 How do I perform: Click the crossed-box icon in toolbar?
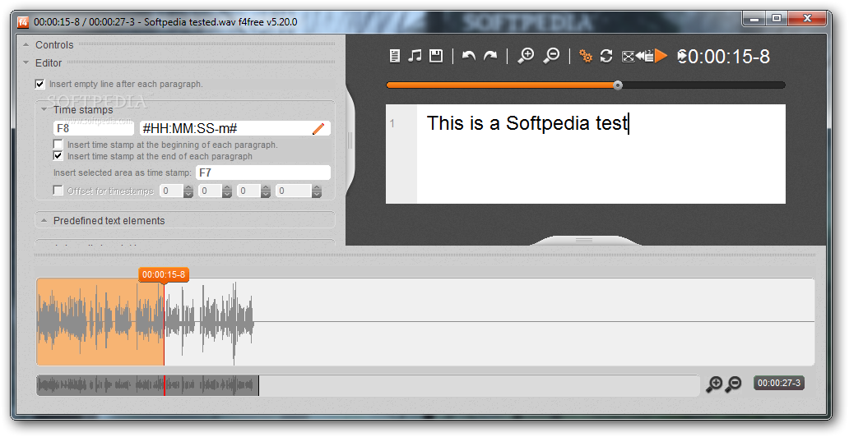pyautogui.click(x=628, y=56)
